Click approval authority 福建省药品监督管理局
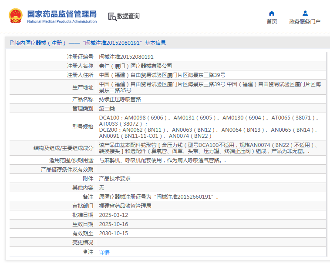The height and width of the screenshot is (263, 330). [125, 206]
